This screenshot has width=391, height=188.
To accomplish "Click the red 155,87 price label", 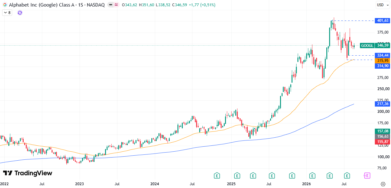I will coord(382,142).
